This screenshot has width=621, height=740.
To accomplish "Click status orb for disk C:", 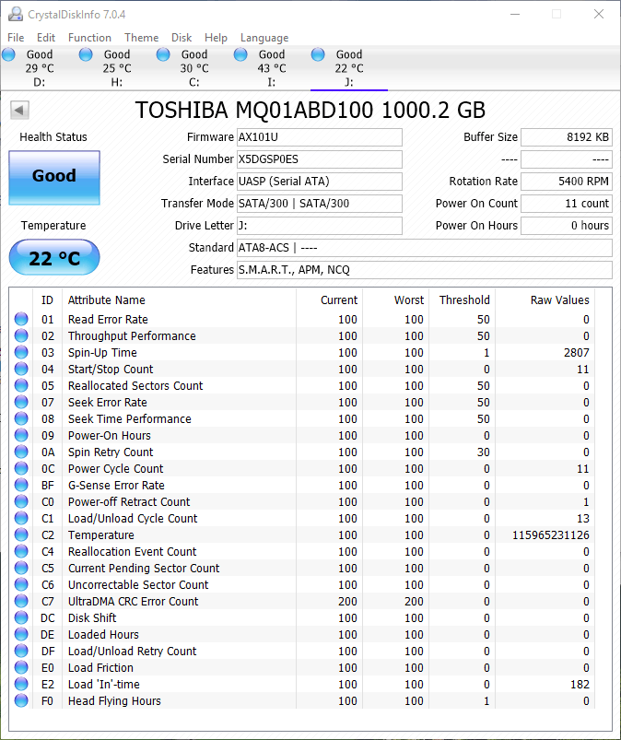I will [163, 54].
